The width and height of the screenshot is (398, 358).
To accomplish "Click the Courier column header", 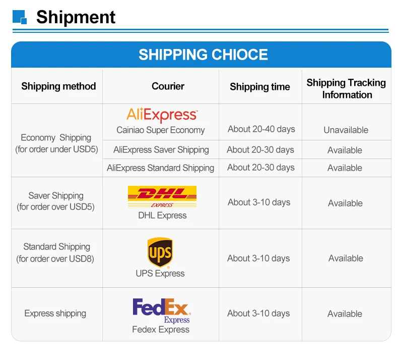I will (x=168, y=86).
